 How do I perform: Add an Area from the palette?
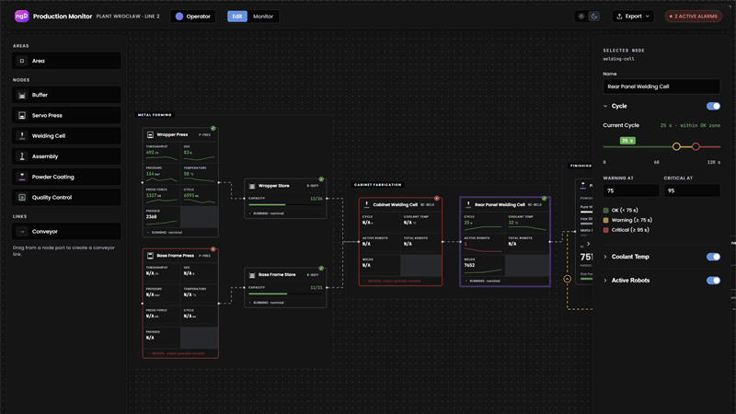click(x=66, y=61)
